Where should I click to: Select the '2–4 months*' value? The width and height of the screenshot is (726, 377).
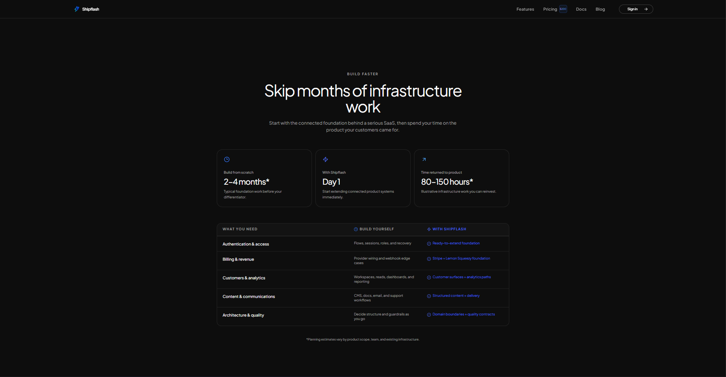click(246, 182)
